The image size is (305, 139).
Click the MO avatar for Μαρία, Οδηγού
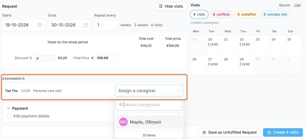(x=123, y=122)
